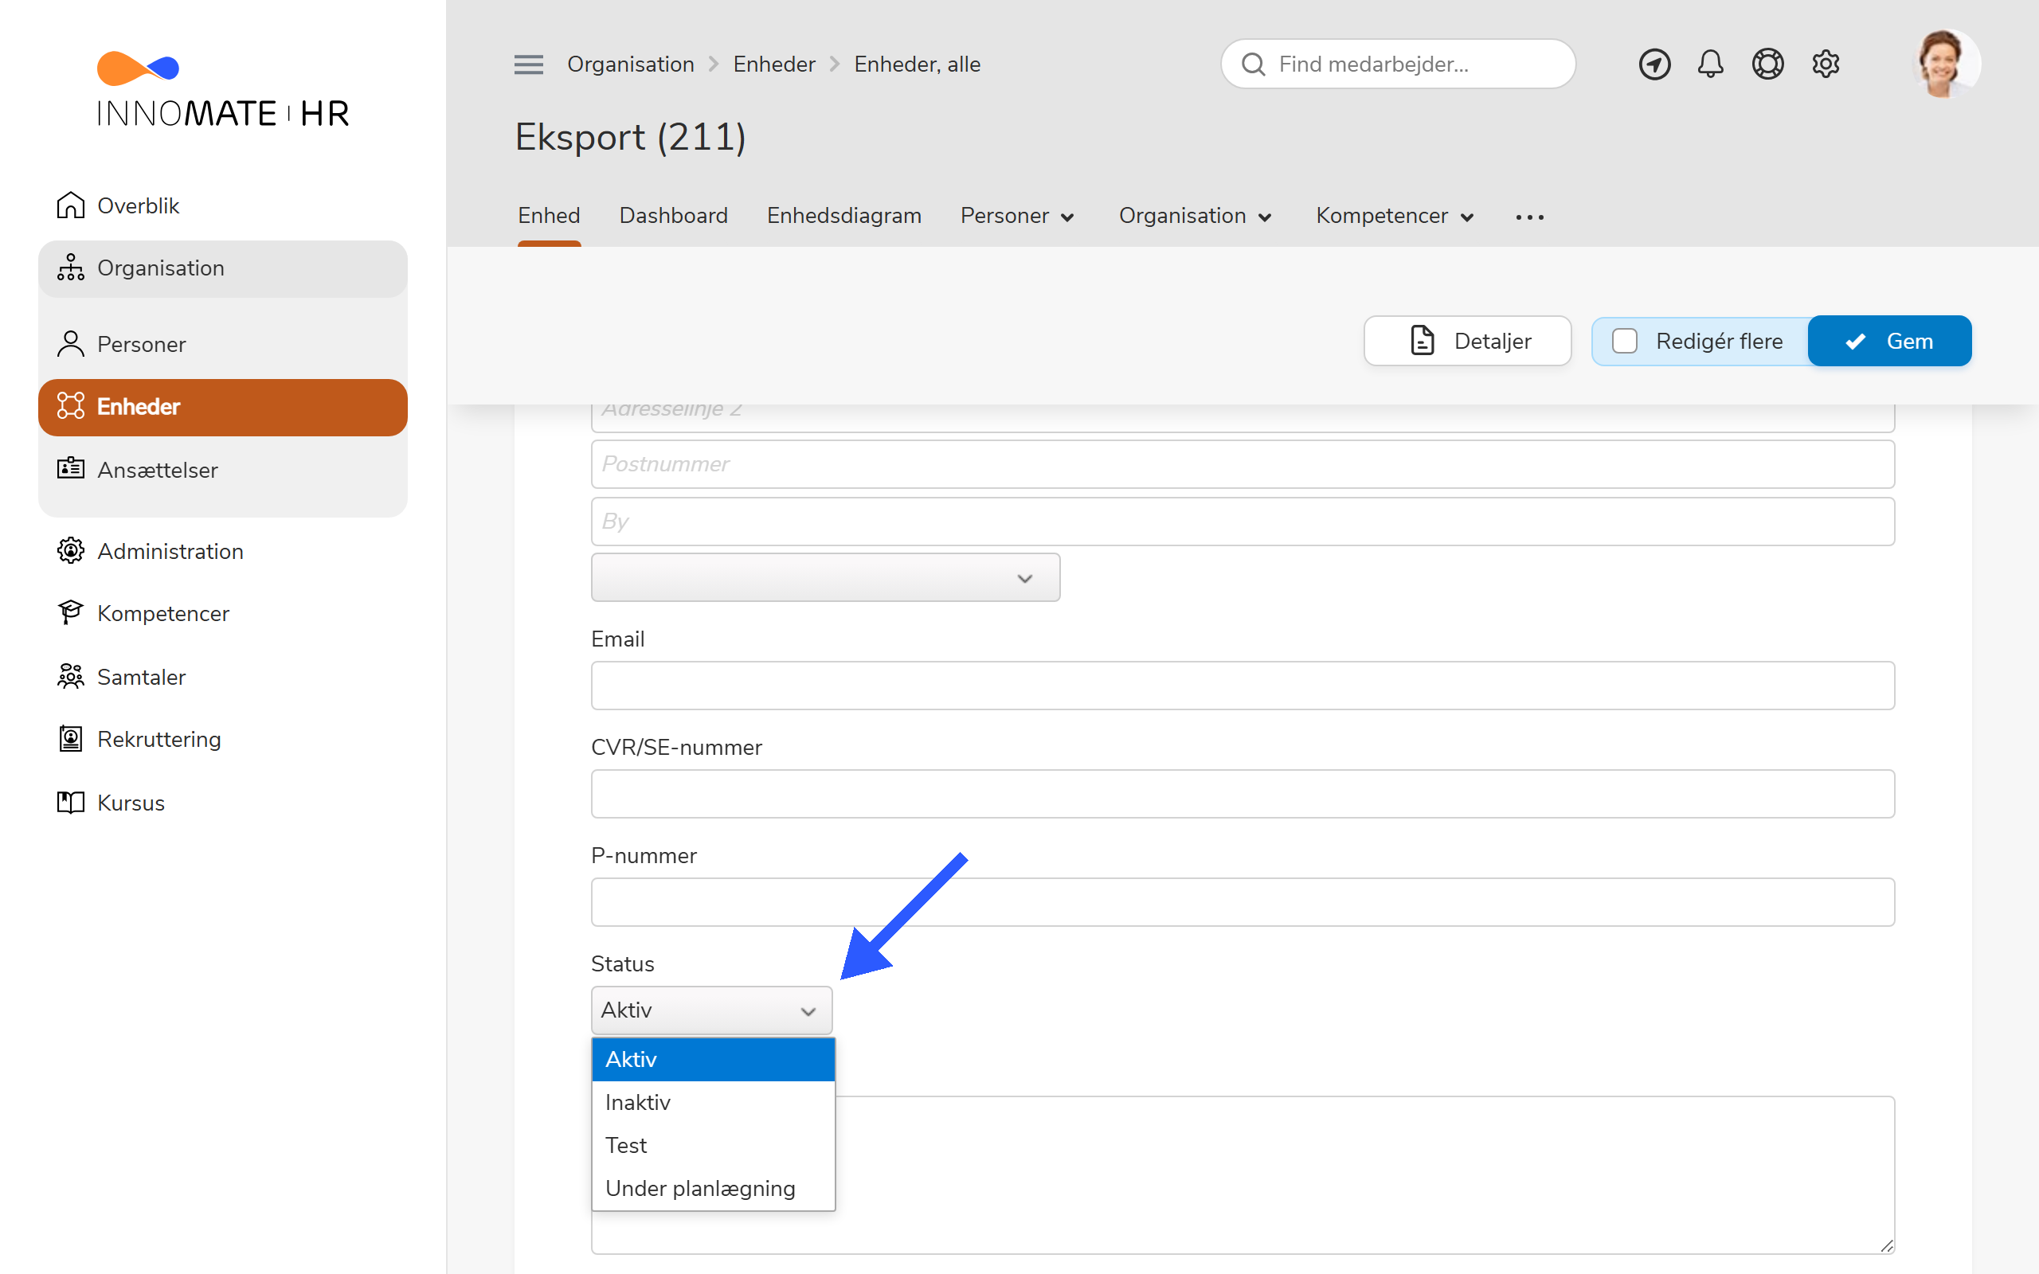Open the settings gear icon
This screenshot has height=1274, width=2039.
[1825, 64]
